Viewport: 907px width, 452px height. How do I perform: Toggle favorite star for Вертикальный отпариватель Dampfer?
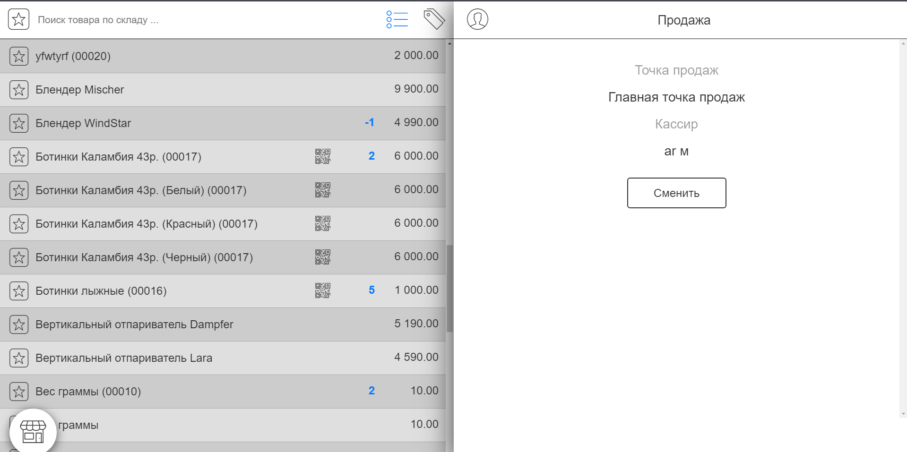tap(19, 324)
